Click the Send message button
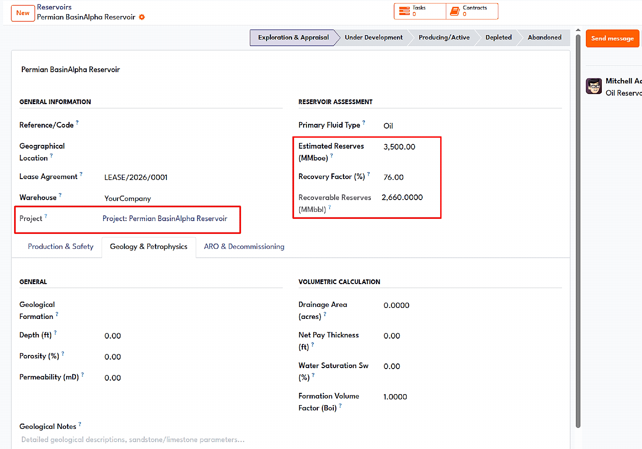642x449 pixels. point(612,38)
